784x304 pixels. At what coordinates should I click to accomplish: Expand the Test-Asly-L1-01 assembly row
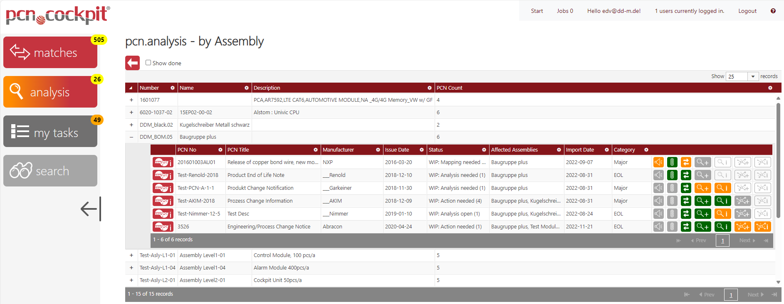pos(131,255)
